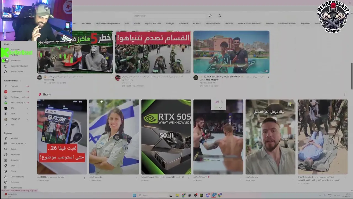The width and height of the screenshot is (353, 199).
Task: Select the Histoire filter chip
Action: pyautogui.click(x=137, y=23)
